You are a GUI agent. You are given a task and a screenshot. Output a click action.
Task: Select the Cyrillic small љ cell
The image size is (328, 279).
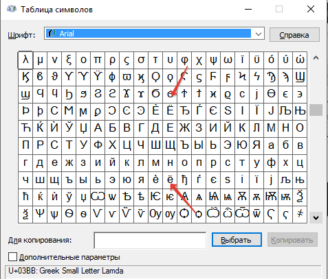(x=285, y=180)
